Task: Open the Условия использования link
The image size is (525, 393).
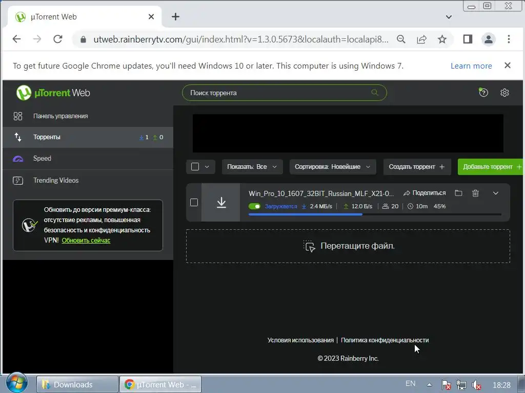Action: pos(300,340)
